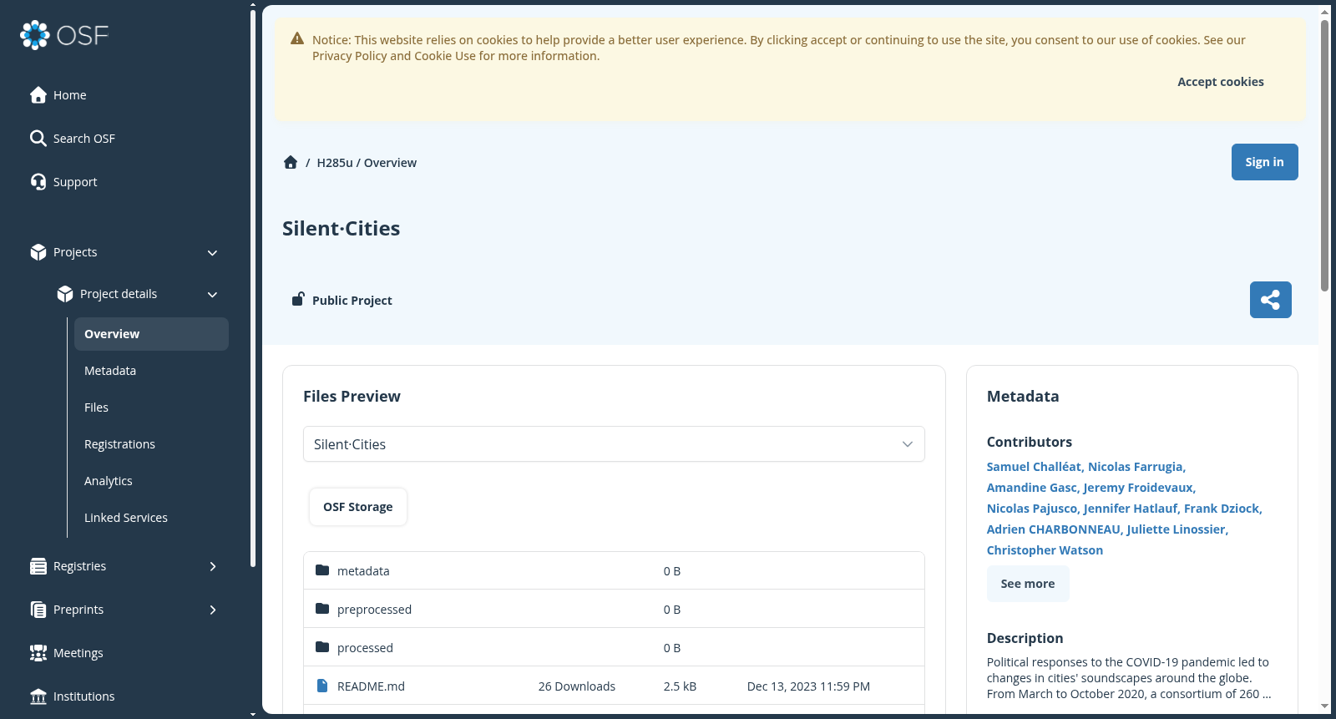Select Analytics in sidebar
This screenshot has height=719, width=1336.
coord(151,481)
